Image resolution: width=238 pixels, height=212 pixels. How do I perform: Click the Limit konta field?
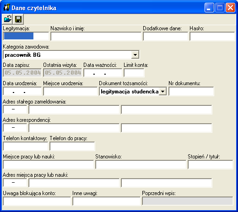pos(134,73)
